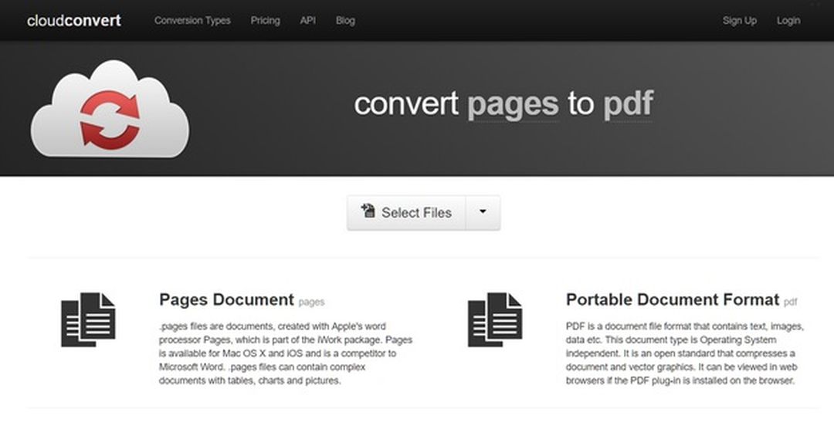Open the API page
This screenshot has width=834, height=426.
(308, 21)
